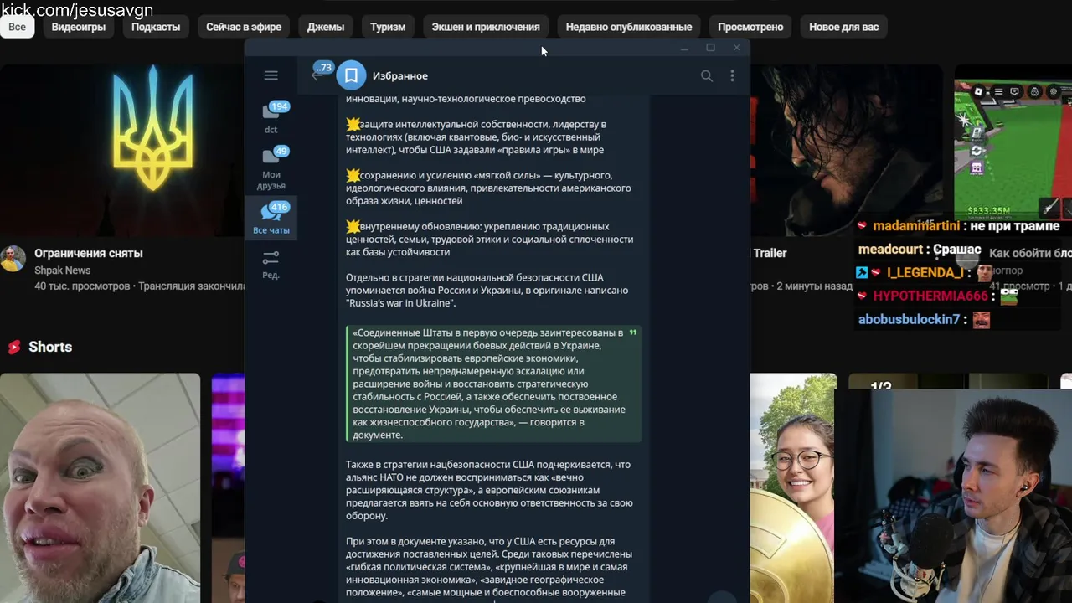Open the dct chat folder
Viewport: 1072px width, 603px height.
271,117
